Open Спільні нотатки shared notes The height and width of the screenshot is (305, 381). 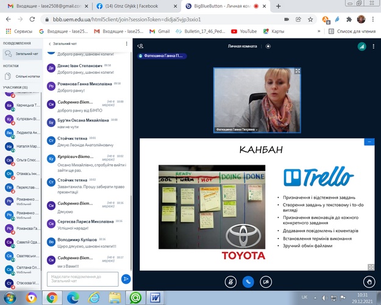(x=24, y=76)
